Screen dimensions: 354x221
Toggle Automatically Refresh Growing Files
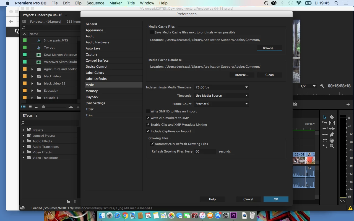click(x=152, y=144)
